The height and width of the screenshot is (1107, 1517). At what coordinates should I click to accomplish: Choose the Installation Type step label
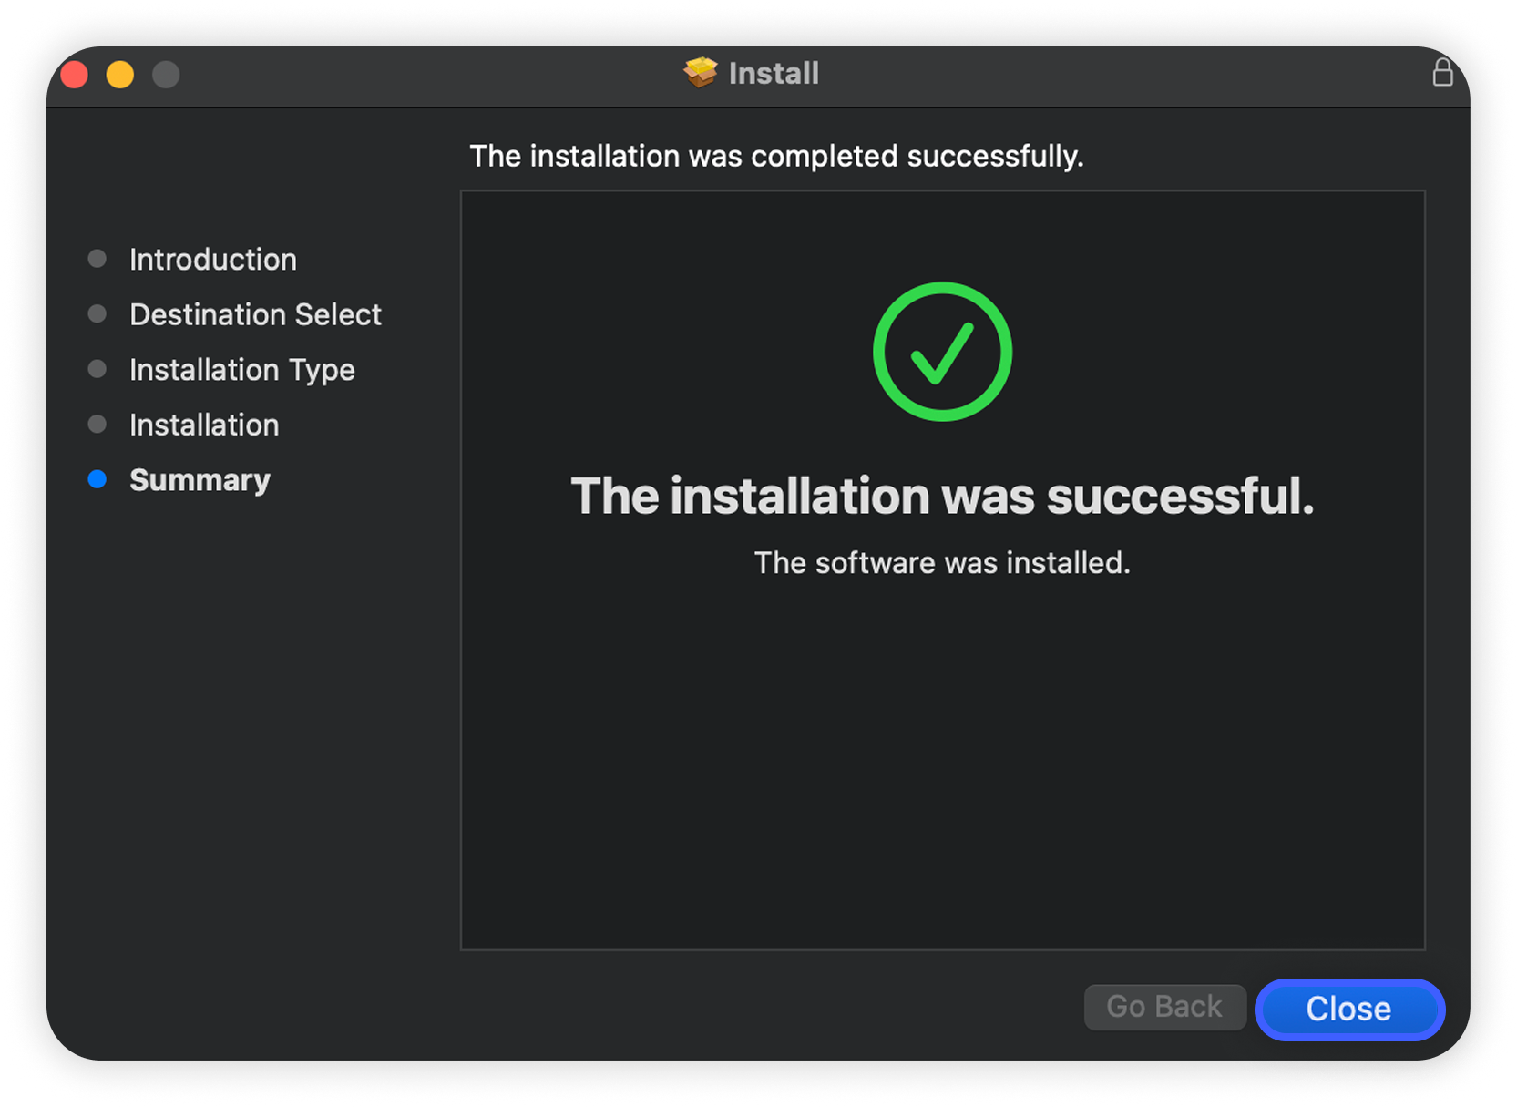point(242,370)
